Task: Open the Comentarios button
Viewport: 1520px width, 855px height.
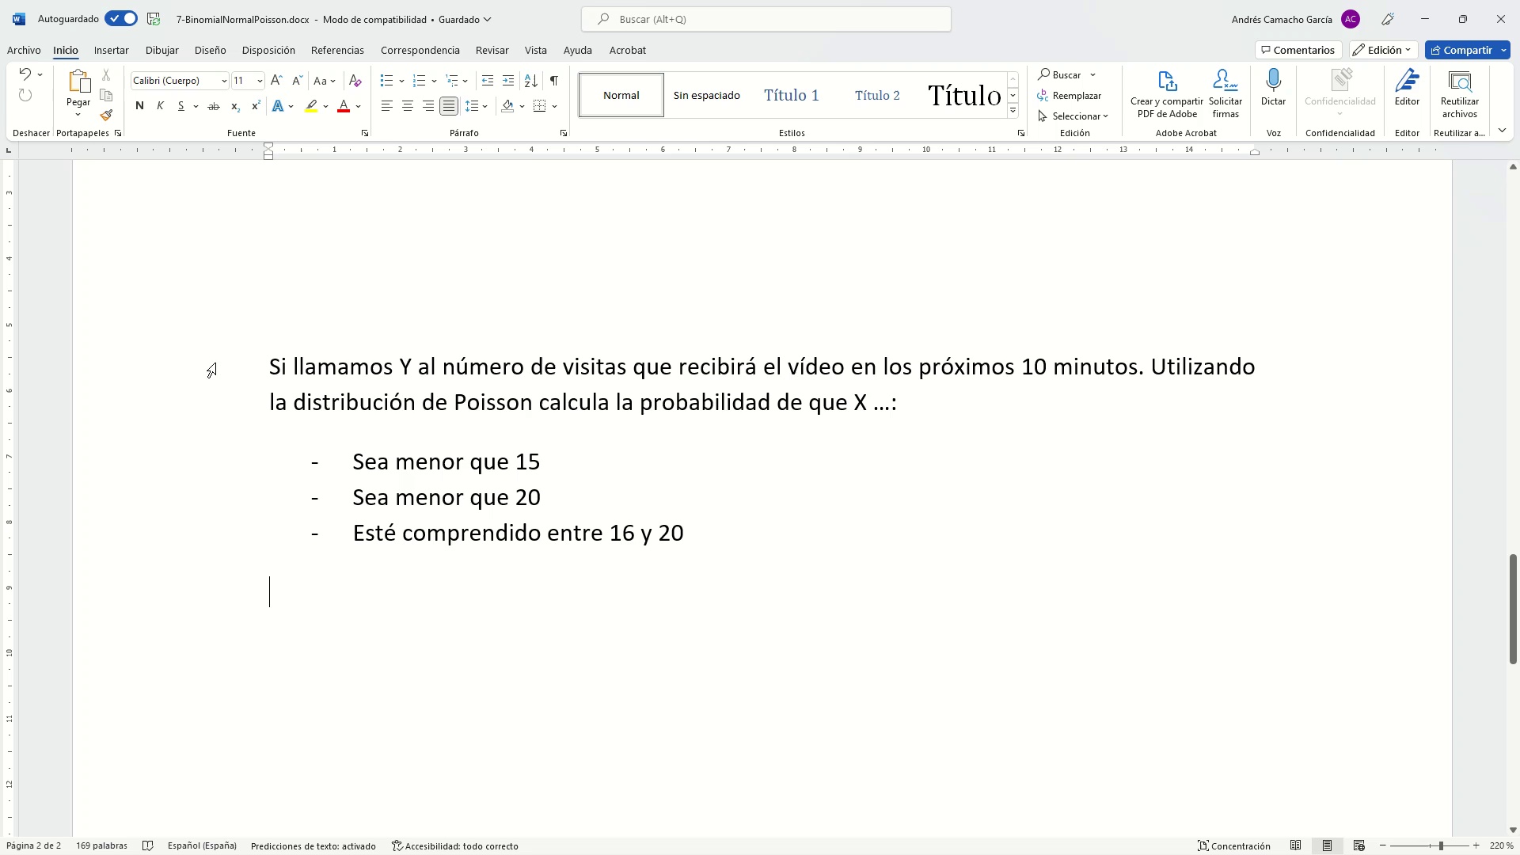Action: pos(1298,50)
